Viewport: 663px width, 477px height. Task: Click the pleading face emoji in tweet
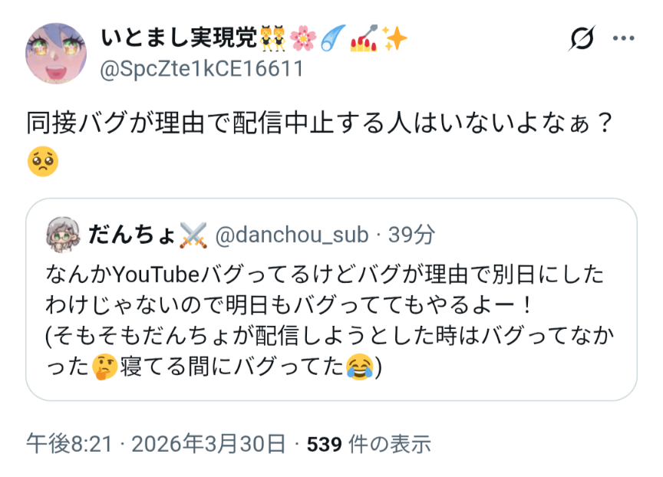pos(43,161)
